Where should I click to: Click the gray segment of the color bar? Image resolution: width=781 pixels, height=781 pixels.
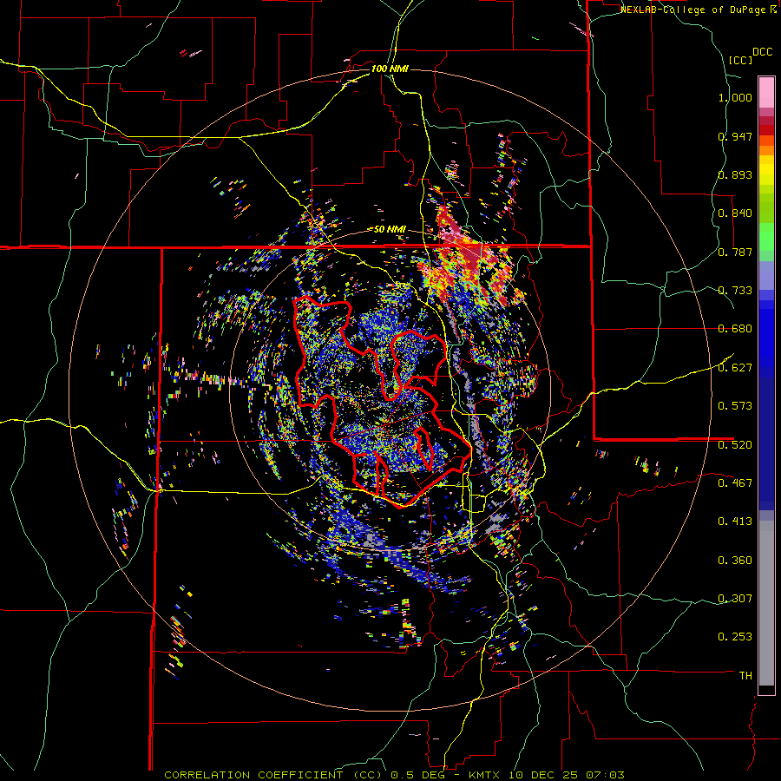(766, 603)
